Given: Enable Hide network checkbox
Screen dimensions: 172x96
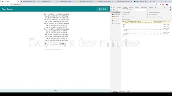Looking at the screenshot, I should tap(123, 12).
